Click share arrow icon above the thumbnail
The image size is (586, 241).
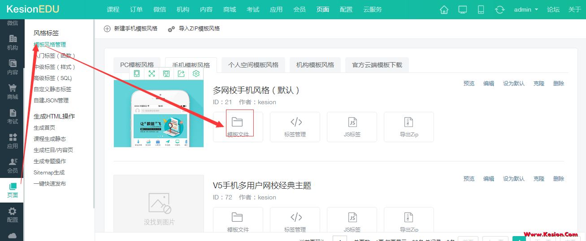click(x=181, y=74)
